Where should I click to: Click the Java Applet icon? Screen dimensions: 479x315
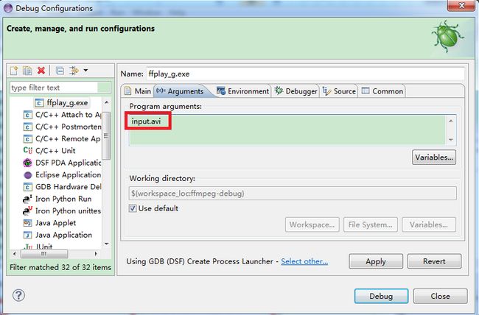(27, 223)
